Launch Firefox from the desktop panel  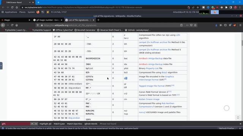tap(38, 12)
